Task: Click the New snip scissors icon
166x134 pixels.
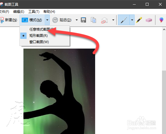Action: [2, 20]
